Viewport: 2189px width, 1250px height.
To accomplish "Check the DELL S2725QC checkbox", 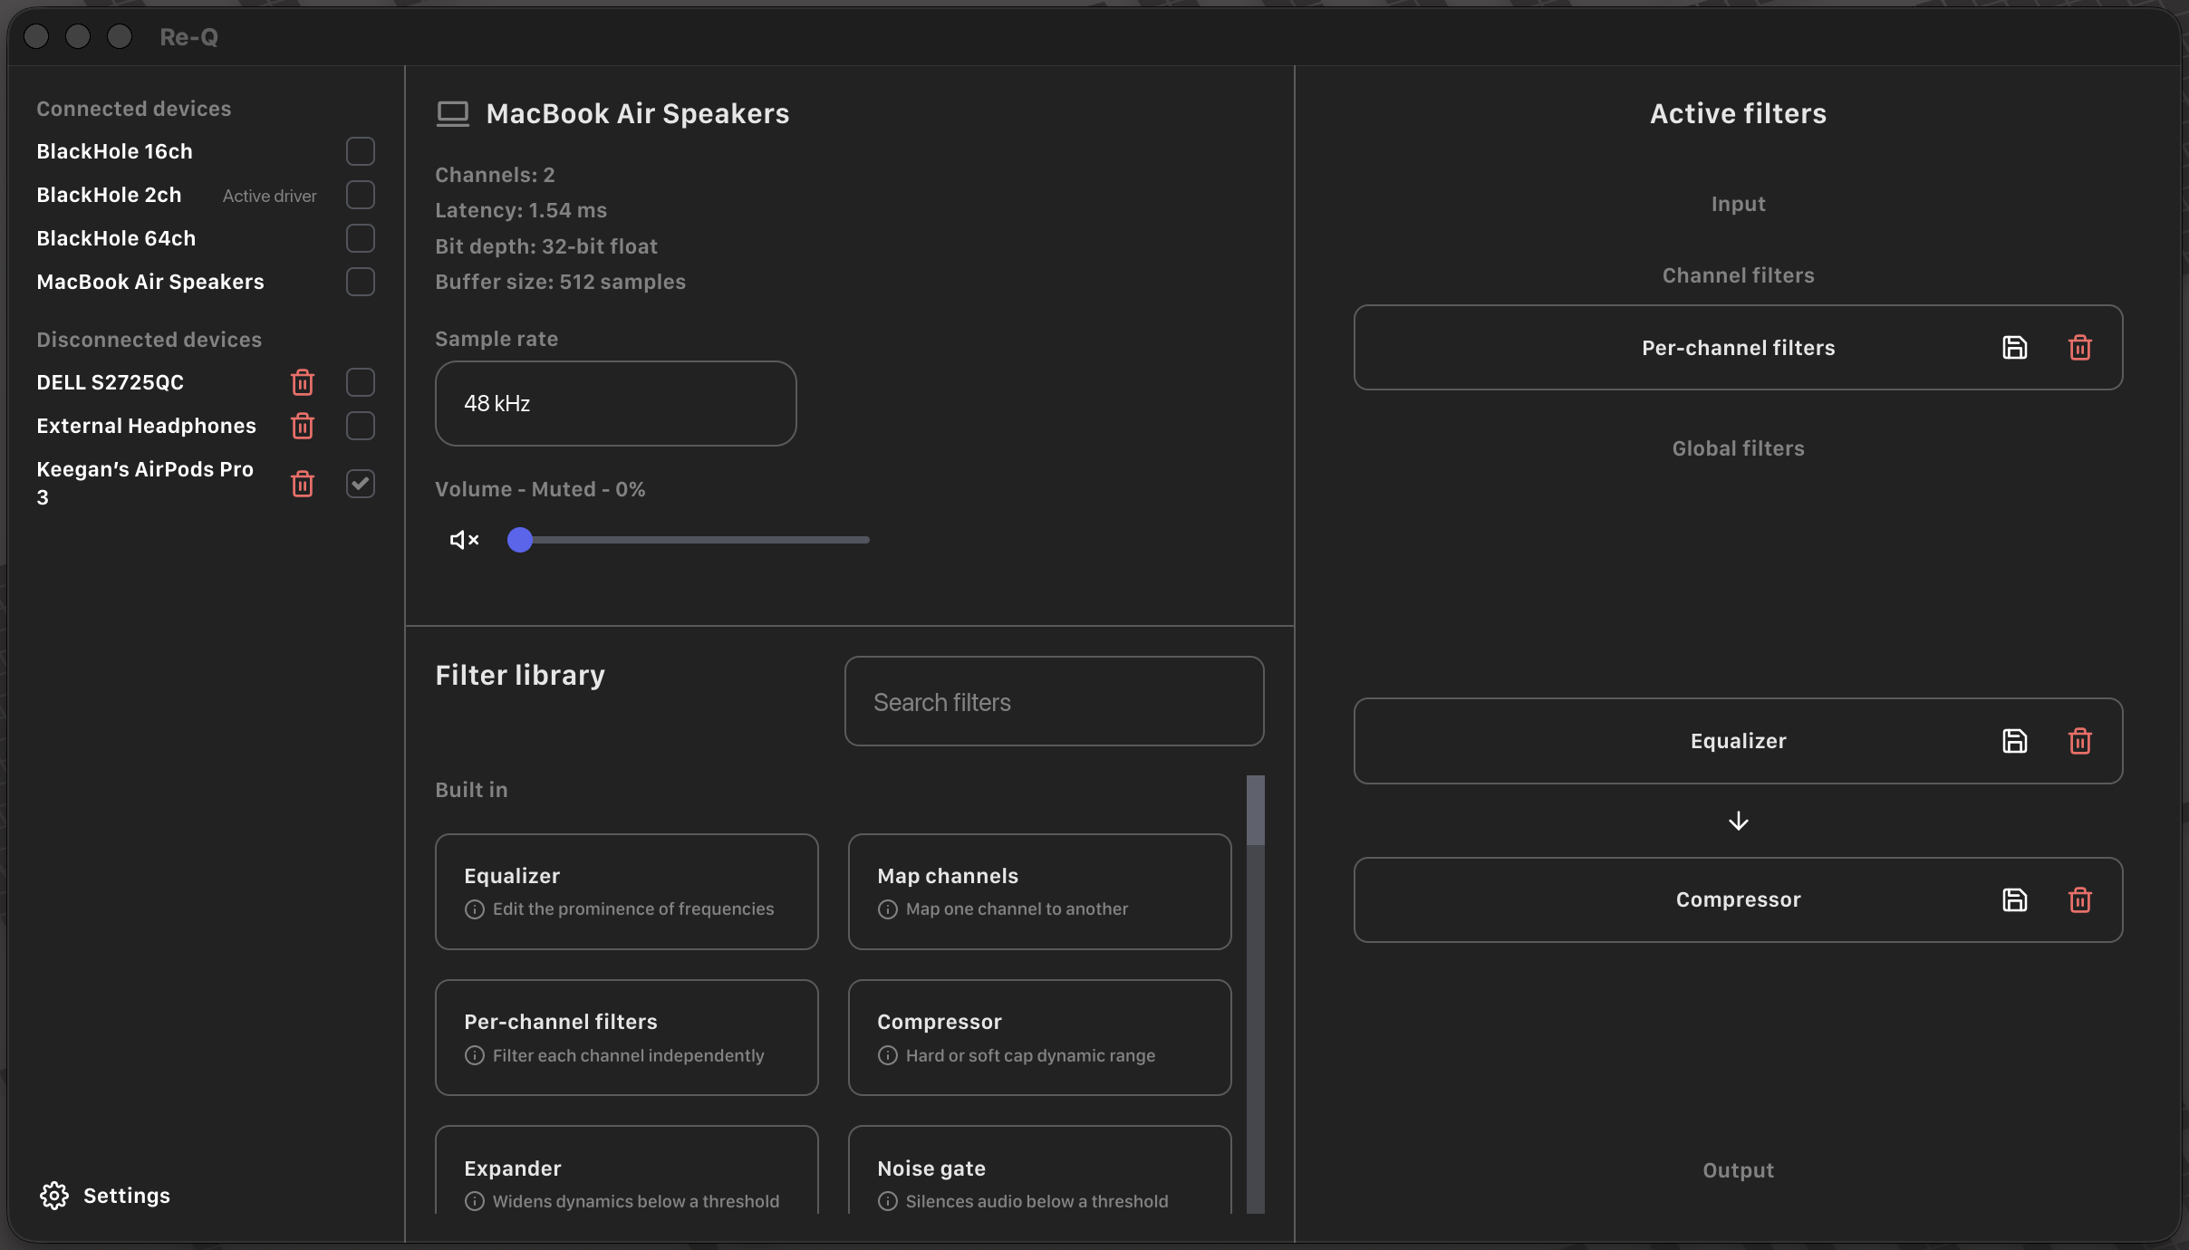I will [361, 382].
